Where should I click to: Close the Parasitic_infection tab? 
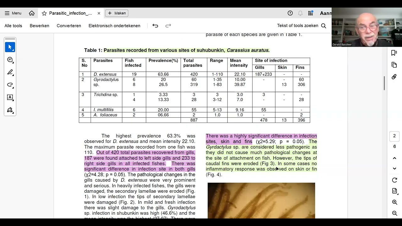click(99, 13)
